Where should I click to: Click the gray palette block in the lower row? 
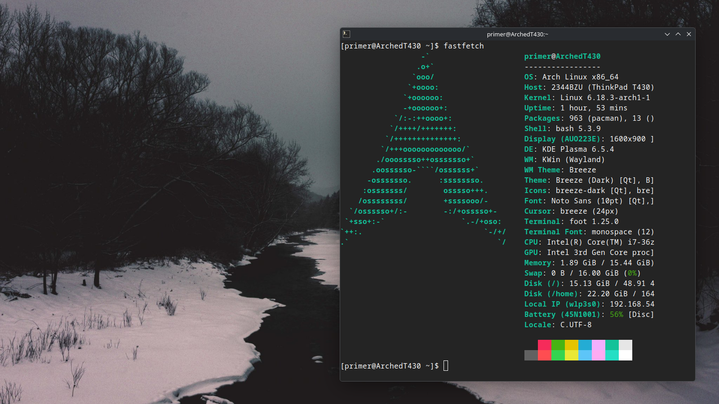tap(531, 355)
